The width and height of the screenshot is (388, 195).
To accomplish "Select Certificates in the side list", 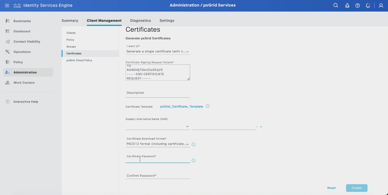I will [90, 54].
